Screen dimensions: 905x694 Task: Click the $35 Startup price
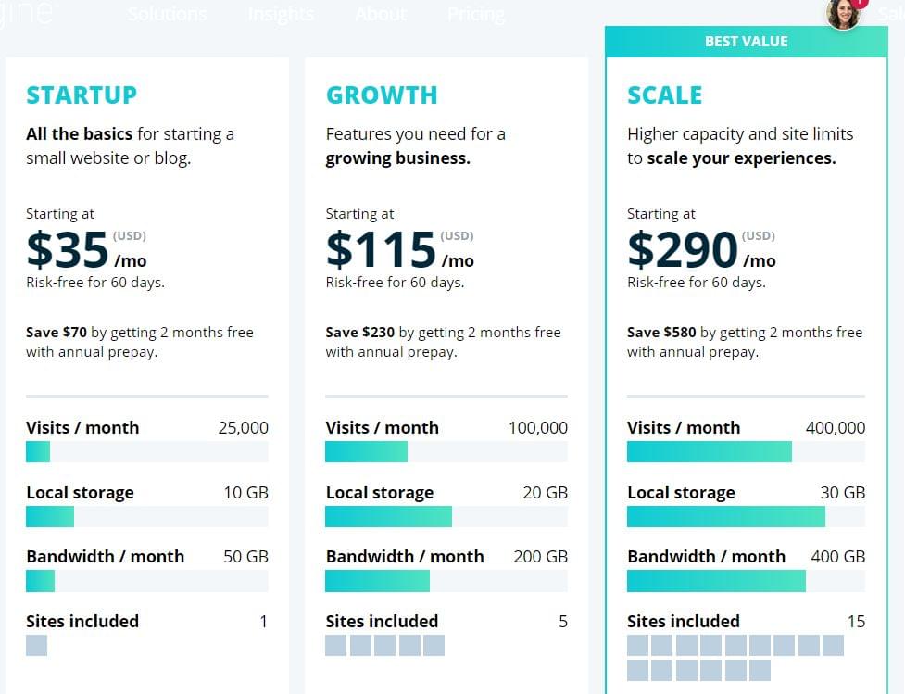69,250
